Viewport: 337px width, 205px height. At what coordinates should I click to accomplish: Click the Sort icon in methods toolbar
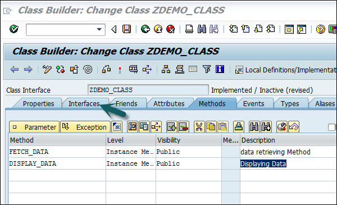point(239,127)
